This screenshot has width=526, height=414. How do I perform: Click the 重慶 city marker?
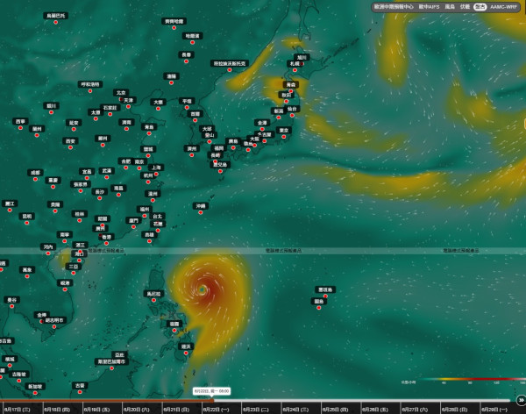click(x=53, y=181)
